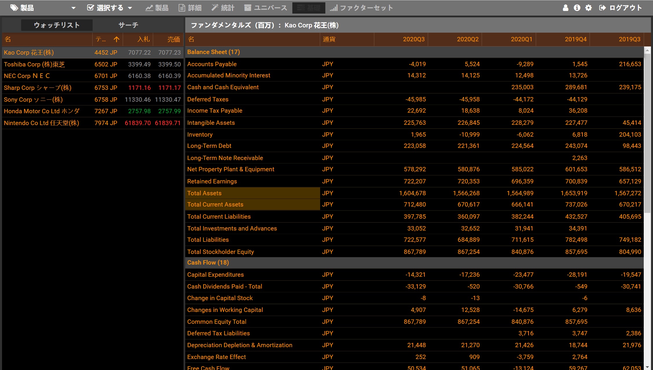Click the 2020Q1 column header

click(x=509, y=39)
